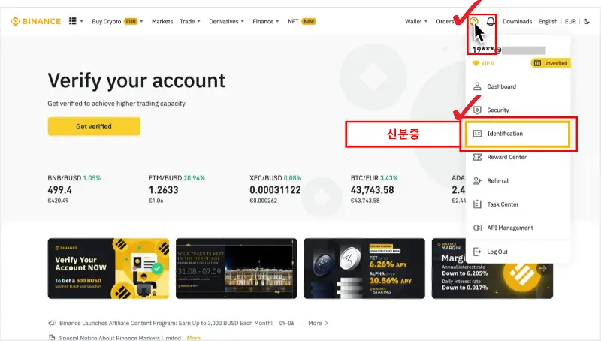Click More next to the 09-06 announcement
601x341 pixels.
318,324
